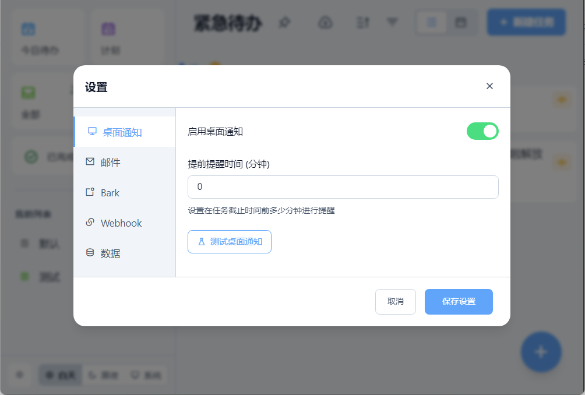Viewport: 585px width, 395px height.
Task: Click the 提前提醒时间 minutes input field
Action: click(x=343, y=187)
